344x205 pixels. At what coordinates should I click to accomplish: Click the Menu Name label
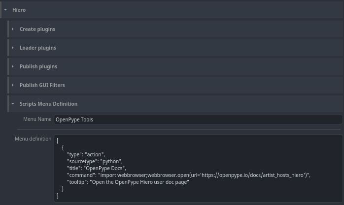coord(37,119)
